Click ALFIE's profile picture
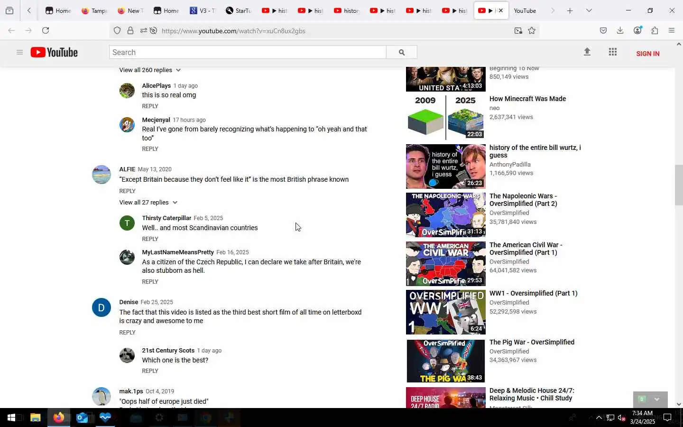Screen dimensions: 683x427 pos(102,175)
